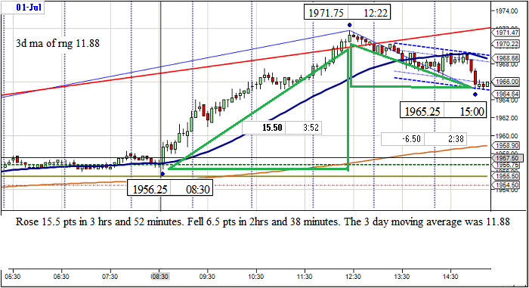Select the 1956.75 price tag on axis
This screenshot has height=288, width=529.
coord(506,165)
